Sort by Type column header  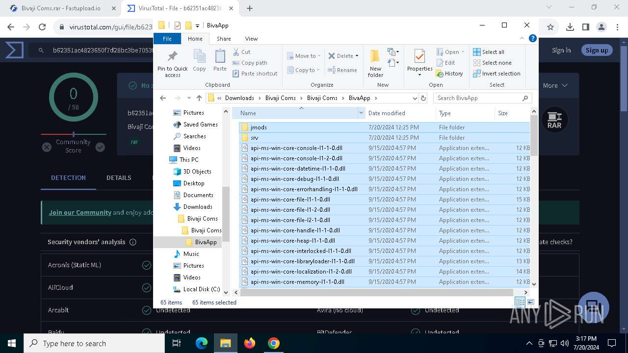tap(465, 113)
